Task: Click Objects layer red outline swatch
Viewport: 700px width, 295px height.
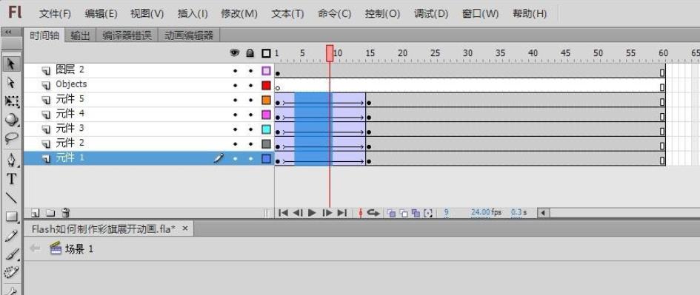Action: [x=266, y=85]
